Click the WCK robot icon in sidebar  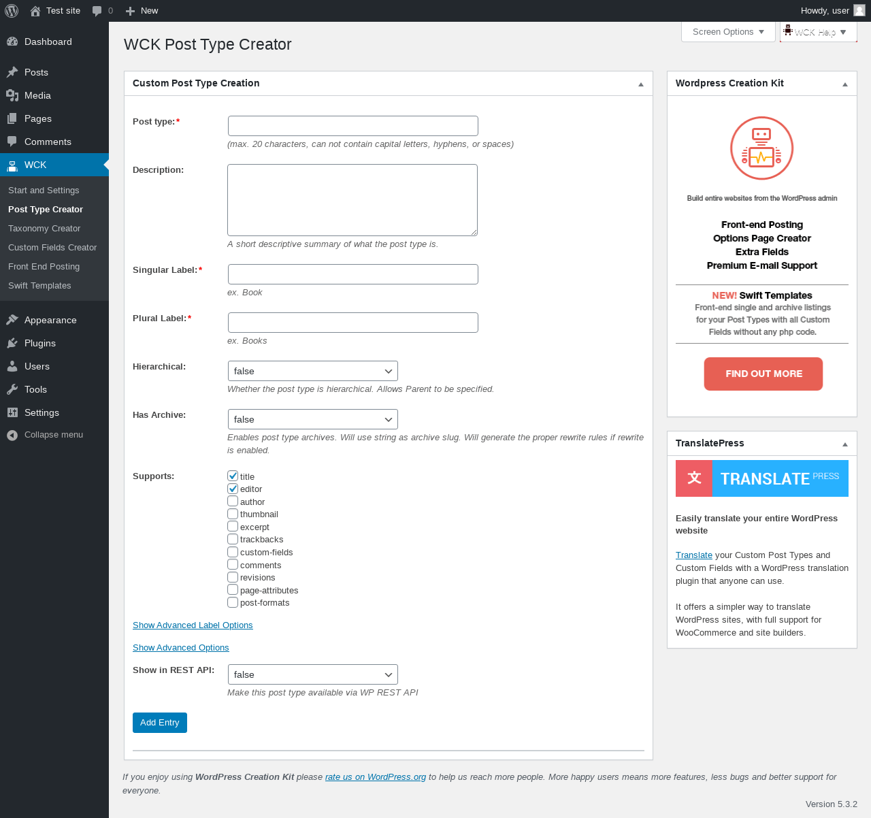(12, 165)
